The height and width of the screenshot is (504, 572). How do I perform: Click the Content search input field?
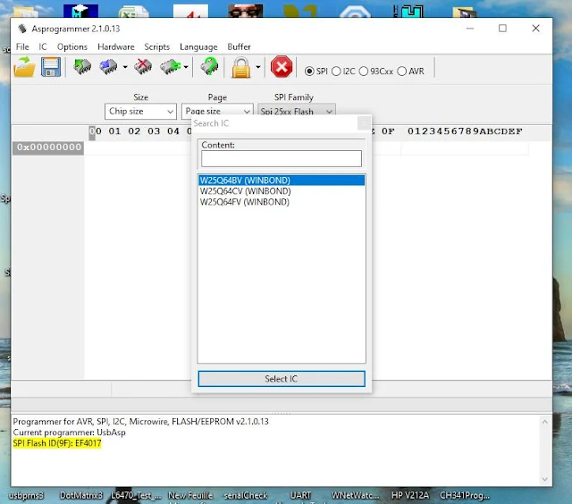pos(282,159)
